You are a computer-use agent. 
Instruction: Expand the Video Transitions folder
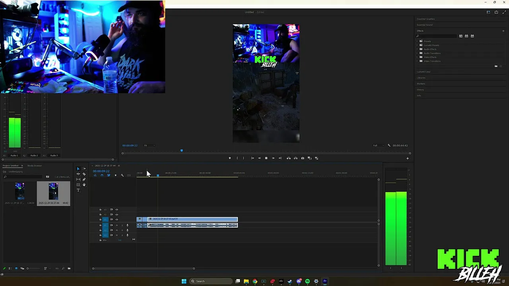(417, 61)
